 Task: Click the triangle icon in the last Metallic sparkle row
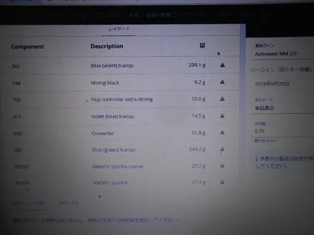222,182
